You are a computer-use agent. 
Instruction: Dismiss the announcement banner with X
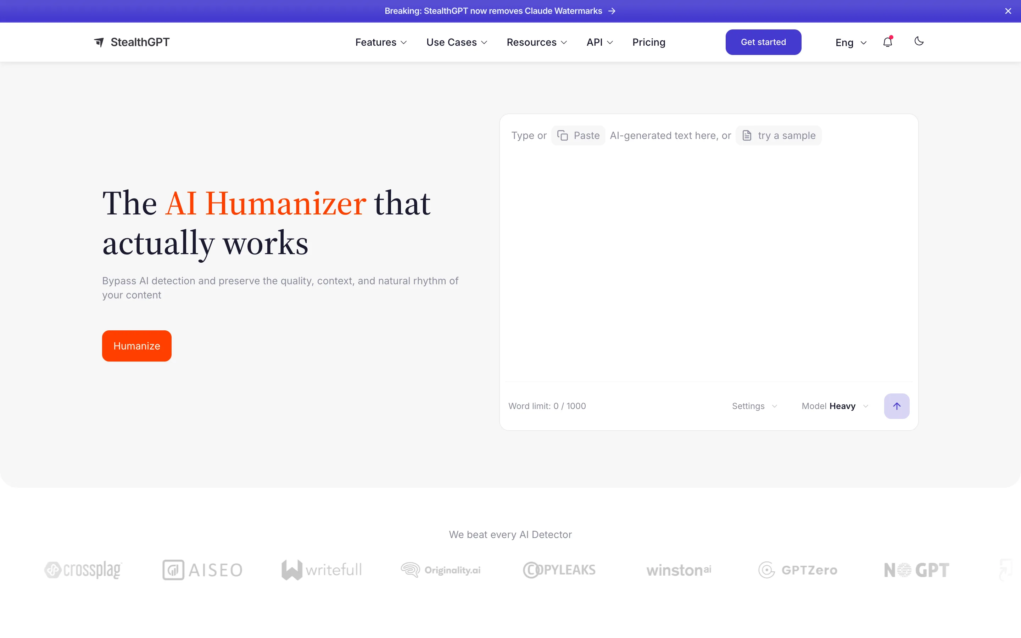(x=1008, y=11)
